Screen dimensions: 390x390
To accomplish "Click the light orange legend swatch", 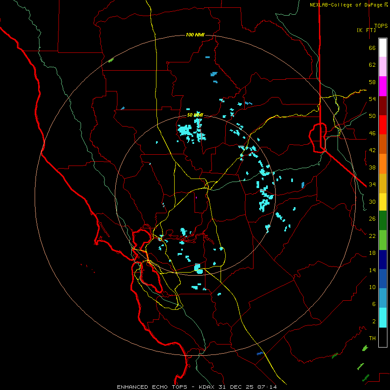I will (383, 164).
